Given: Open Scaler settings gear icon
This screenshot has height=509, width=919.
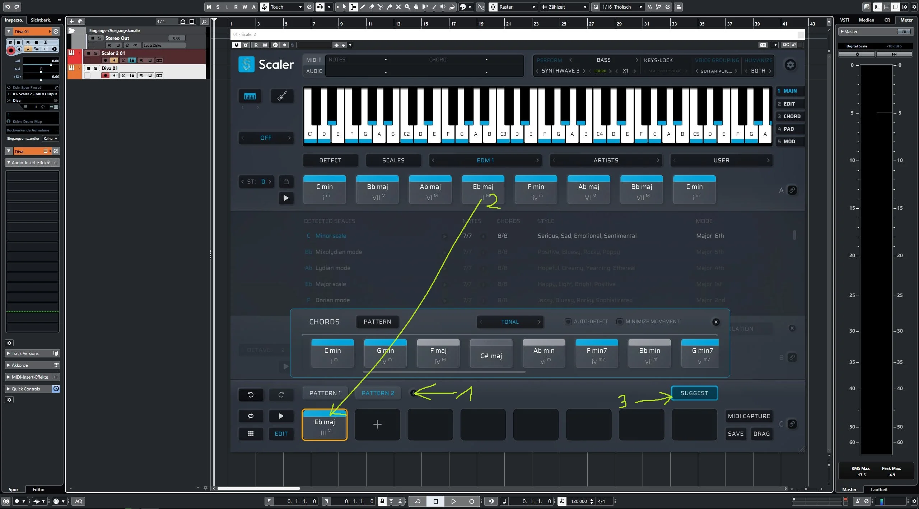Looking at the screenshot, I should tap(790, 65).
